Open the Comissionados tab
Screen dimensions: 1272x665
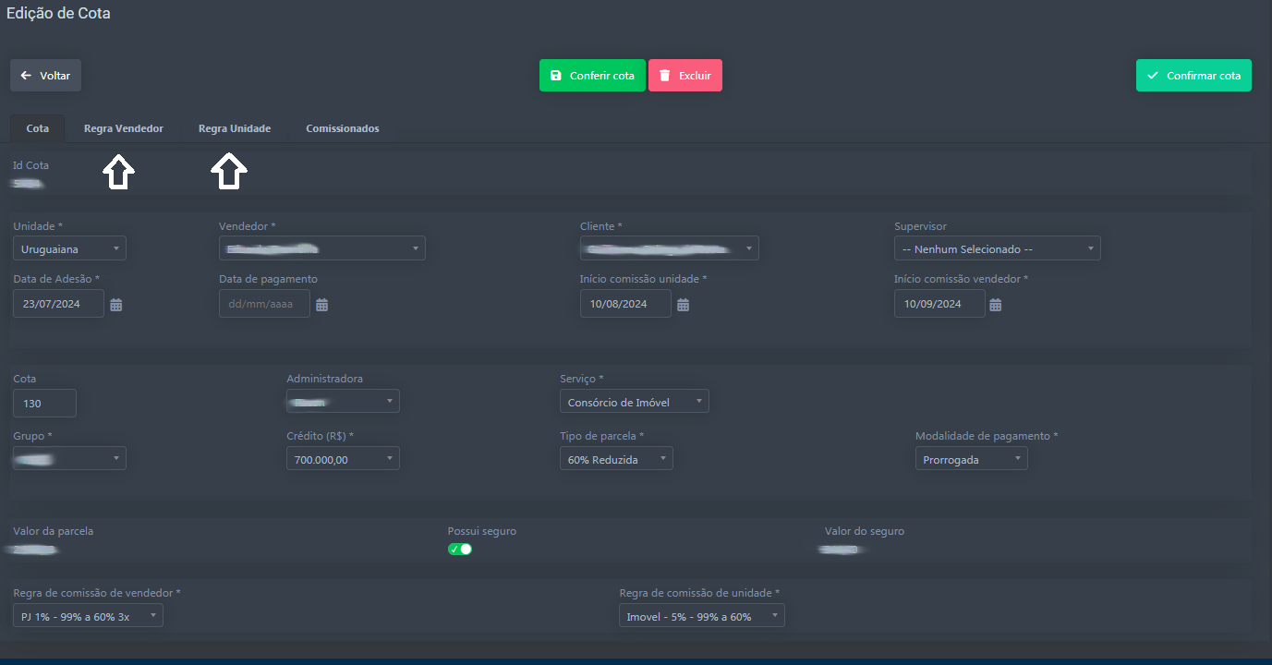[x=342, y=128]
